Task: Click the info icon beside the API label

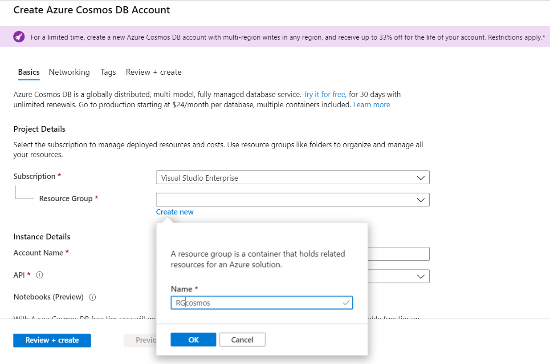Action: 39,275
